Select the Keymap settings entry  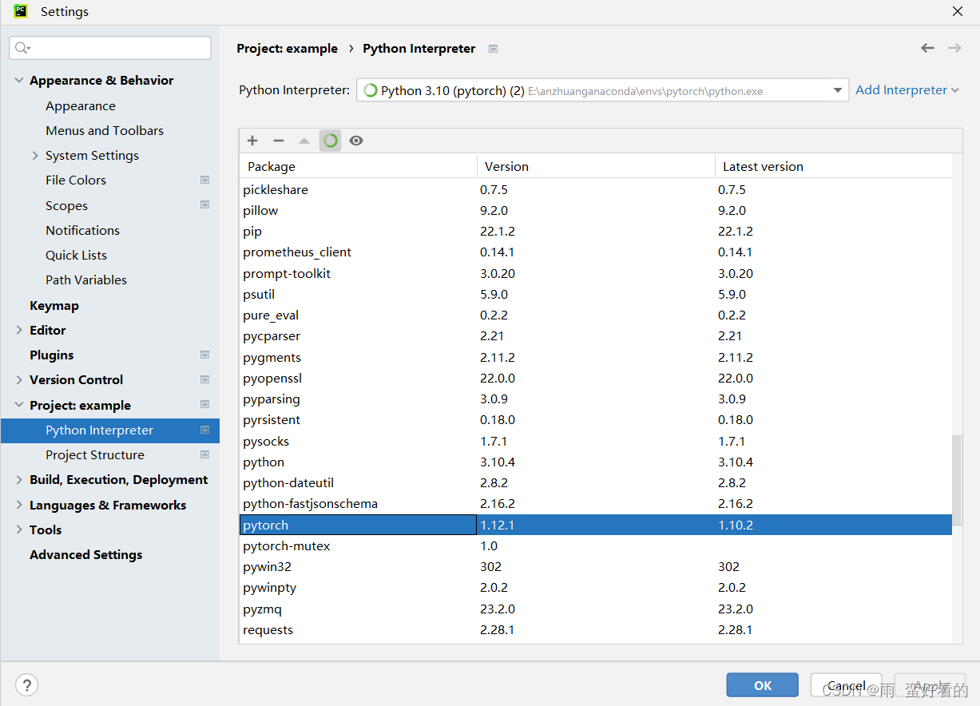click(x=54, y=305)
